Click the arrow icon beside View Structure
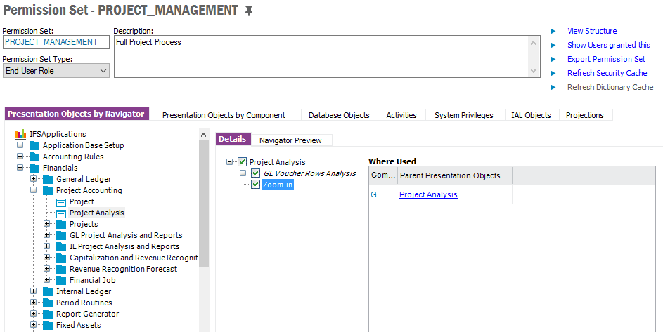This screenshot has height=332, width=663. pos(553,31)
